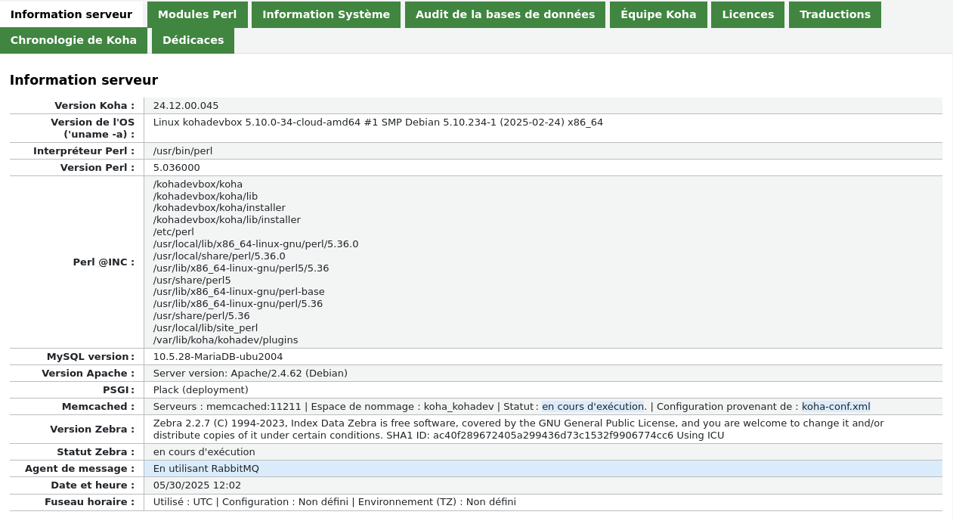Click the 'Plack (deployment)' PSGI value
This screenshot has width=953, height=521.
[201, 390]
